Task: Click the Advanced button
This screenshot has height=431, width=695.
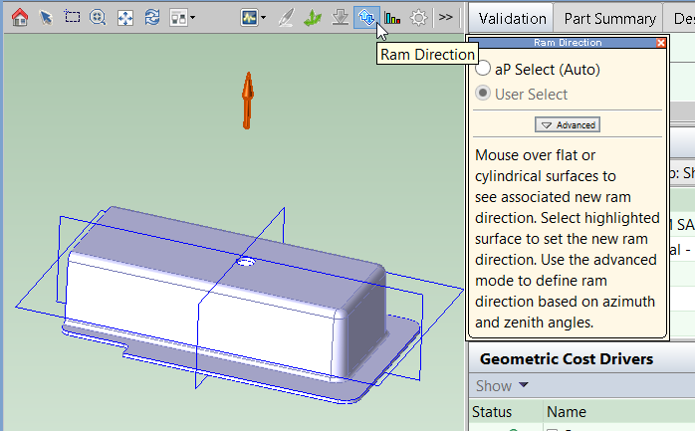Action: (x=568, y=124)
